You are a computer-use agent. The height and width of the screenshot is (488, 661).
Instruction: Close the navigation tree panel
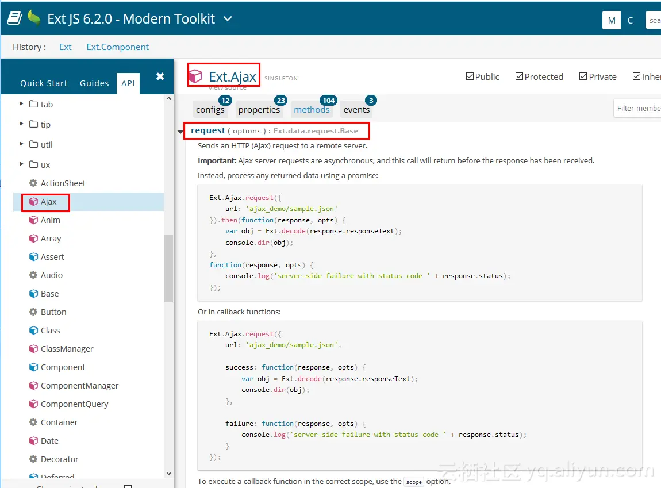[x=160, y=76]
